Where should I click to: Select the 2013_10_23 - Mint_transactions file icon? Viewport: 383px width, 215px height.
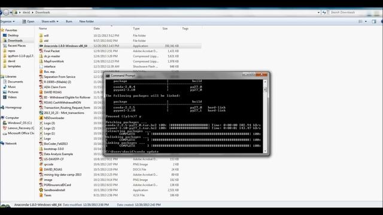click(x=41, y=113)
